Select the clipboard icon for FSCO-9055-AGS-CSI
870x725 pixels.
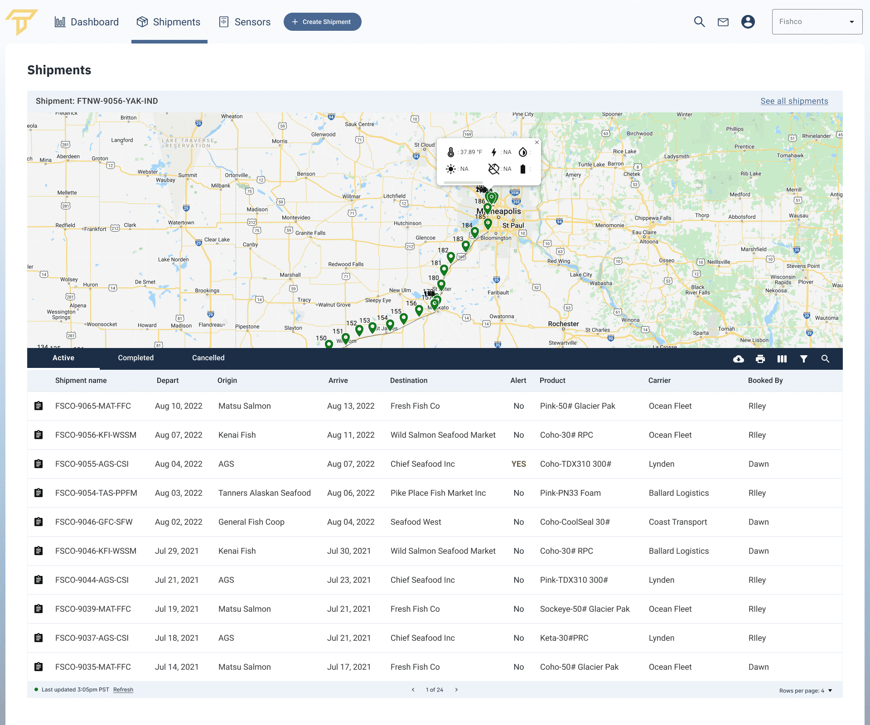click(x=39, y=464)
